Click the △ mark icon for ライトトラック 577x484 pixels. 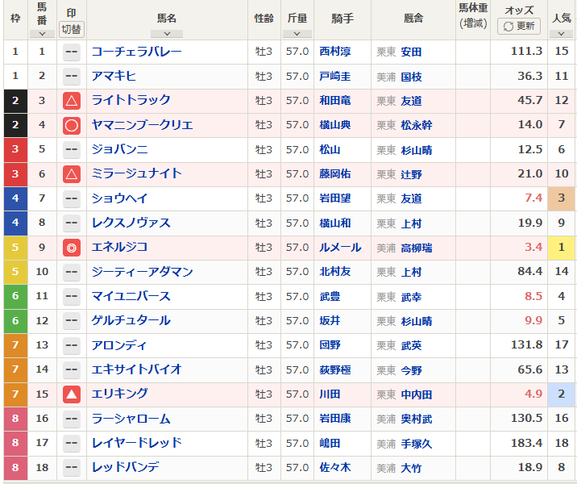click(x=71, y=101)
